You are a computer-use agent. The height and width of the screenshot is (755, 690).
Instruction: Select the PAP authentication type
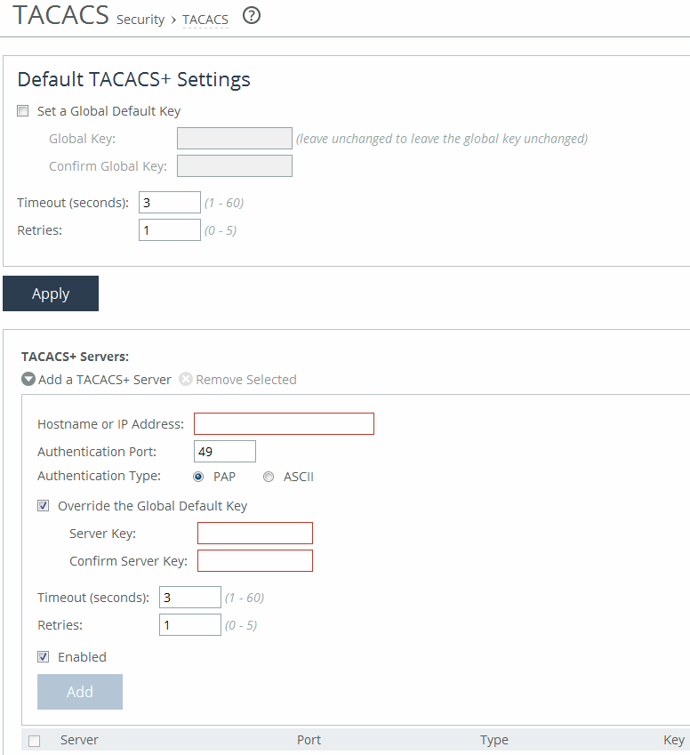pos(198,477)
